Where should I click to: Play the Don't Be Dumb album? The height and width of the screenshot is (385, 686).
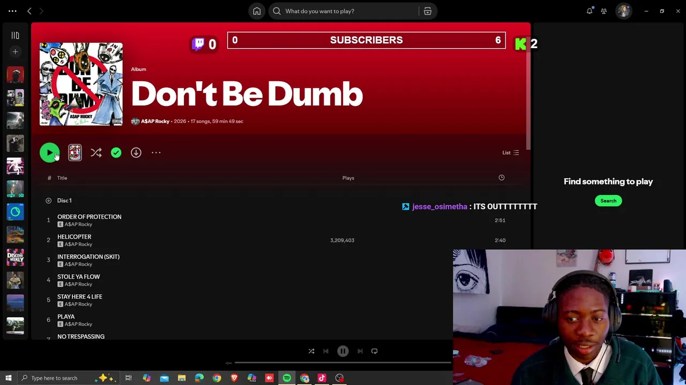[x=49, y=153]
